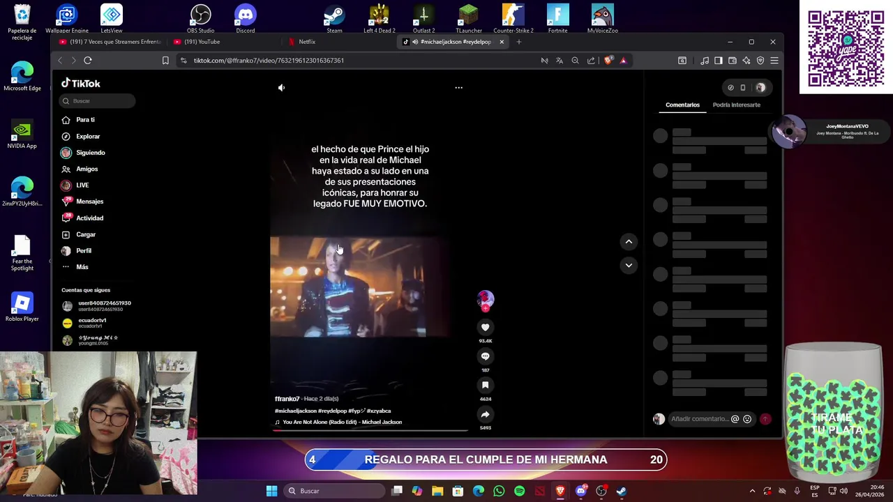Screen dimensions: 893x502
Task: Show hidden system tray icons
Action: (752, 491)
